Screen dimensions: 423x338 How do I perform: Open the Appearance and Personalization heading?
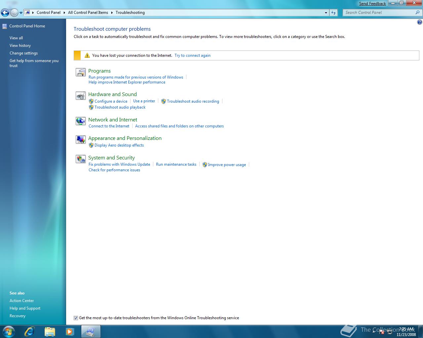click(125, 138)
